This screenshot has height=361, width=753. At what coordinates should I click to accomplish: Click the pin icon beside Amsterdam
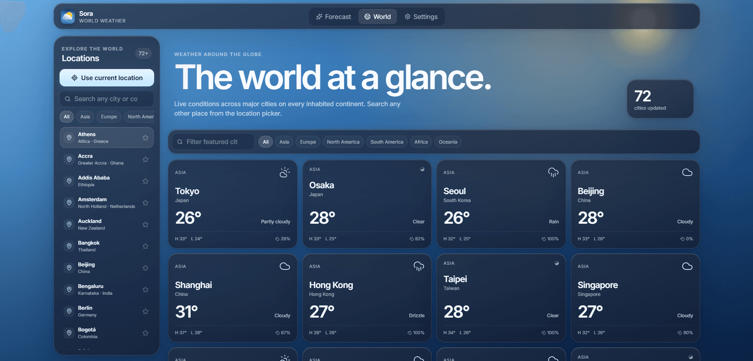click(69, 203)
